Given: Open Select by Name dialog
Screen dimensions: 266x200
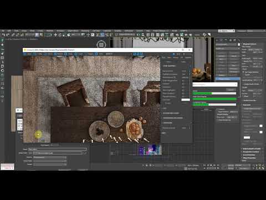Looking at the screenshot, I should click(x=42, y=34).
